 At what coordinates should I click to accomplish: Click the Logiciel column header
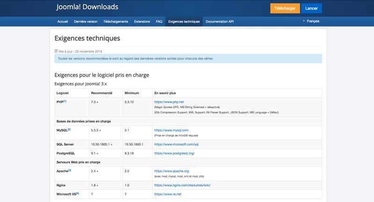(x=63, y=93)
